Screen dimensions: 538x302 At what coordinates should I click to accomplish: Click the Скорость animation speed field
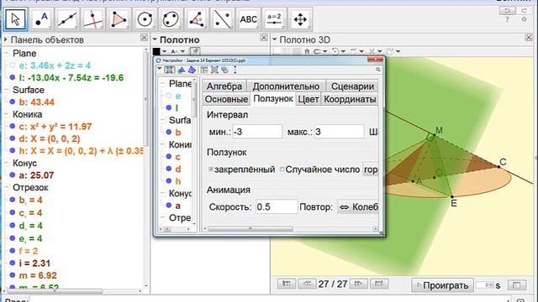277,207
